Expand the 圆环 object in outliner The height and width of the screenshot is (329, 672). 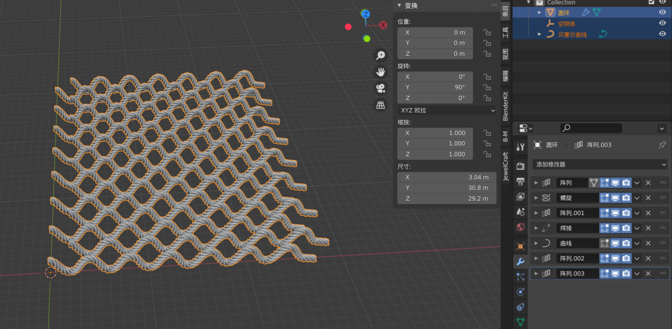point(539,12)
